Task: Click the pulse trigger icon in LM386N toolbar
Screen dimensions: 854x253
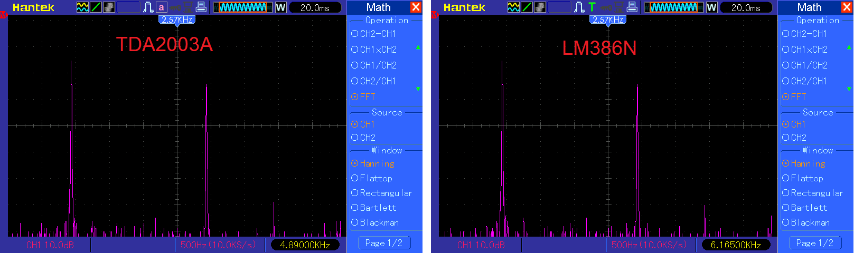Action: (x=579, y=7)
